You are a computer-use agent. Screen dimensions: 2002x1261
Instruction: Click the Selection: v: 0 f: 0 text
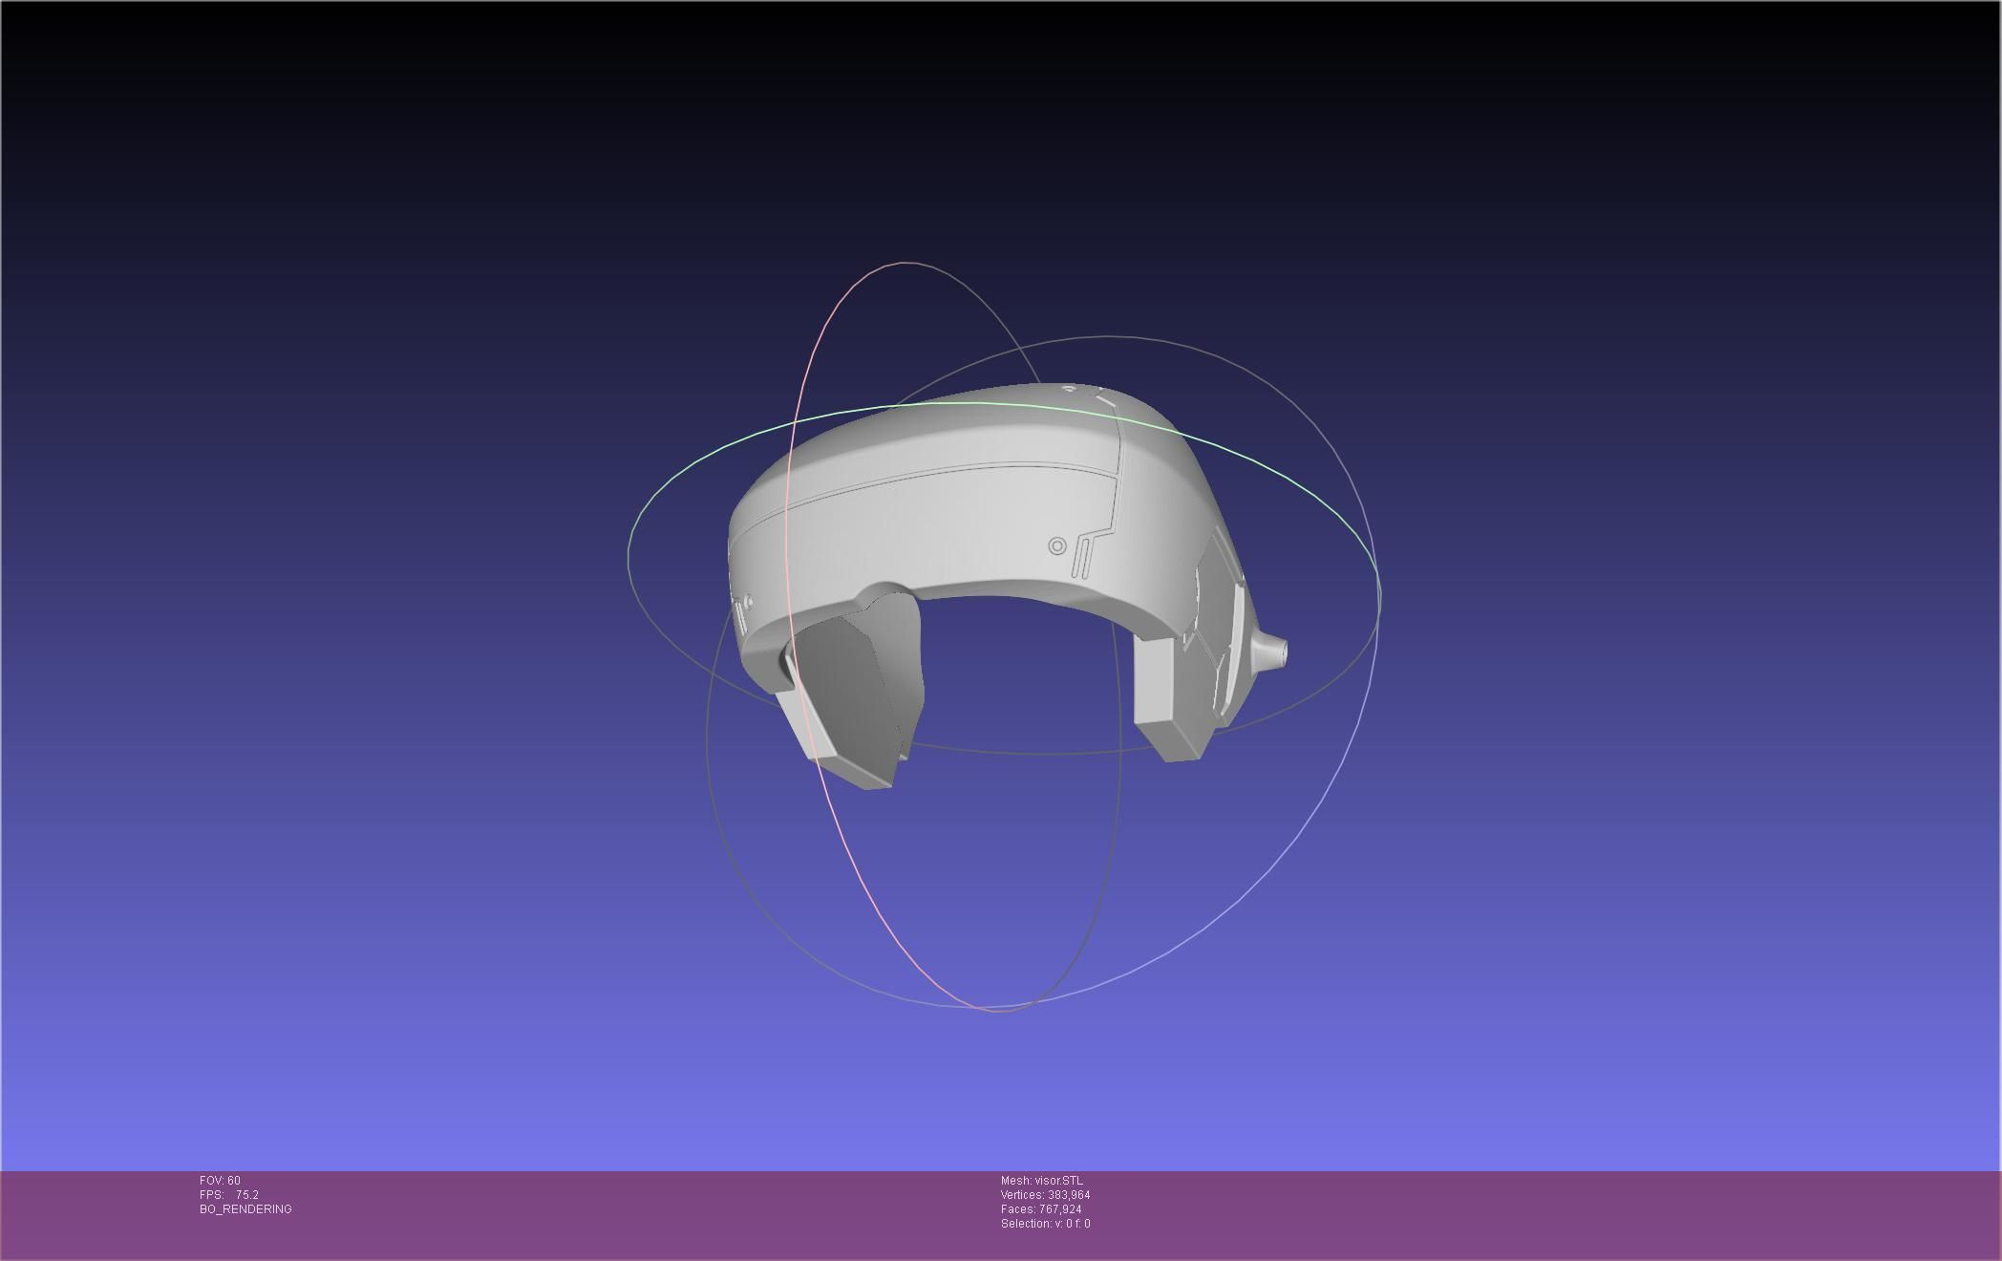pos(1045,1224)
